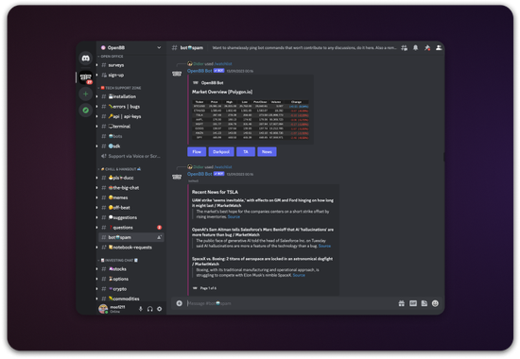
Task: Click channel topic text in header
Action: 304,48
